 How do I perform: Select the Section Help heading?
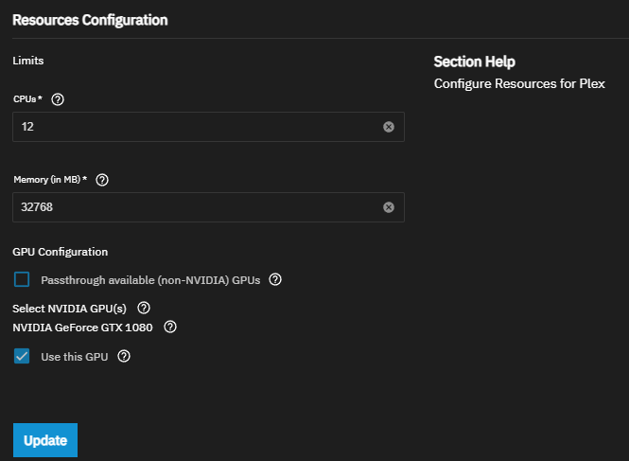(x=474, y=62)
